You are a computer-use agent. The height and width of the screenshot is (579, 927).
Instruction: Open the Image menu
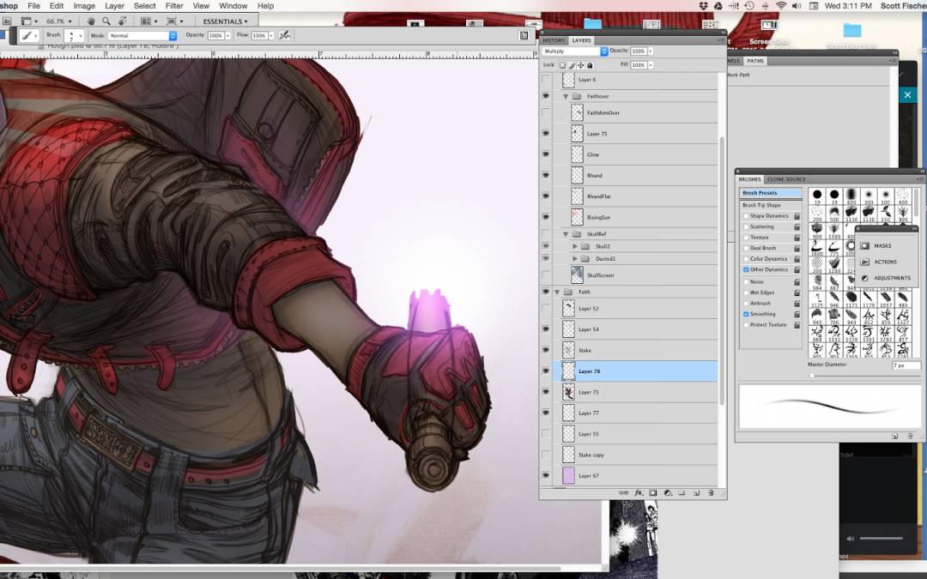click(84, 6)
